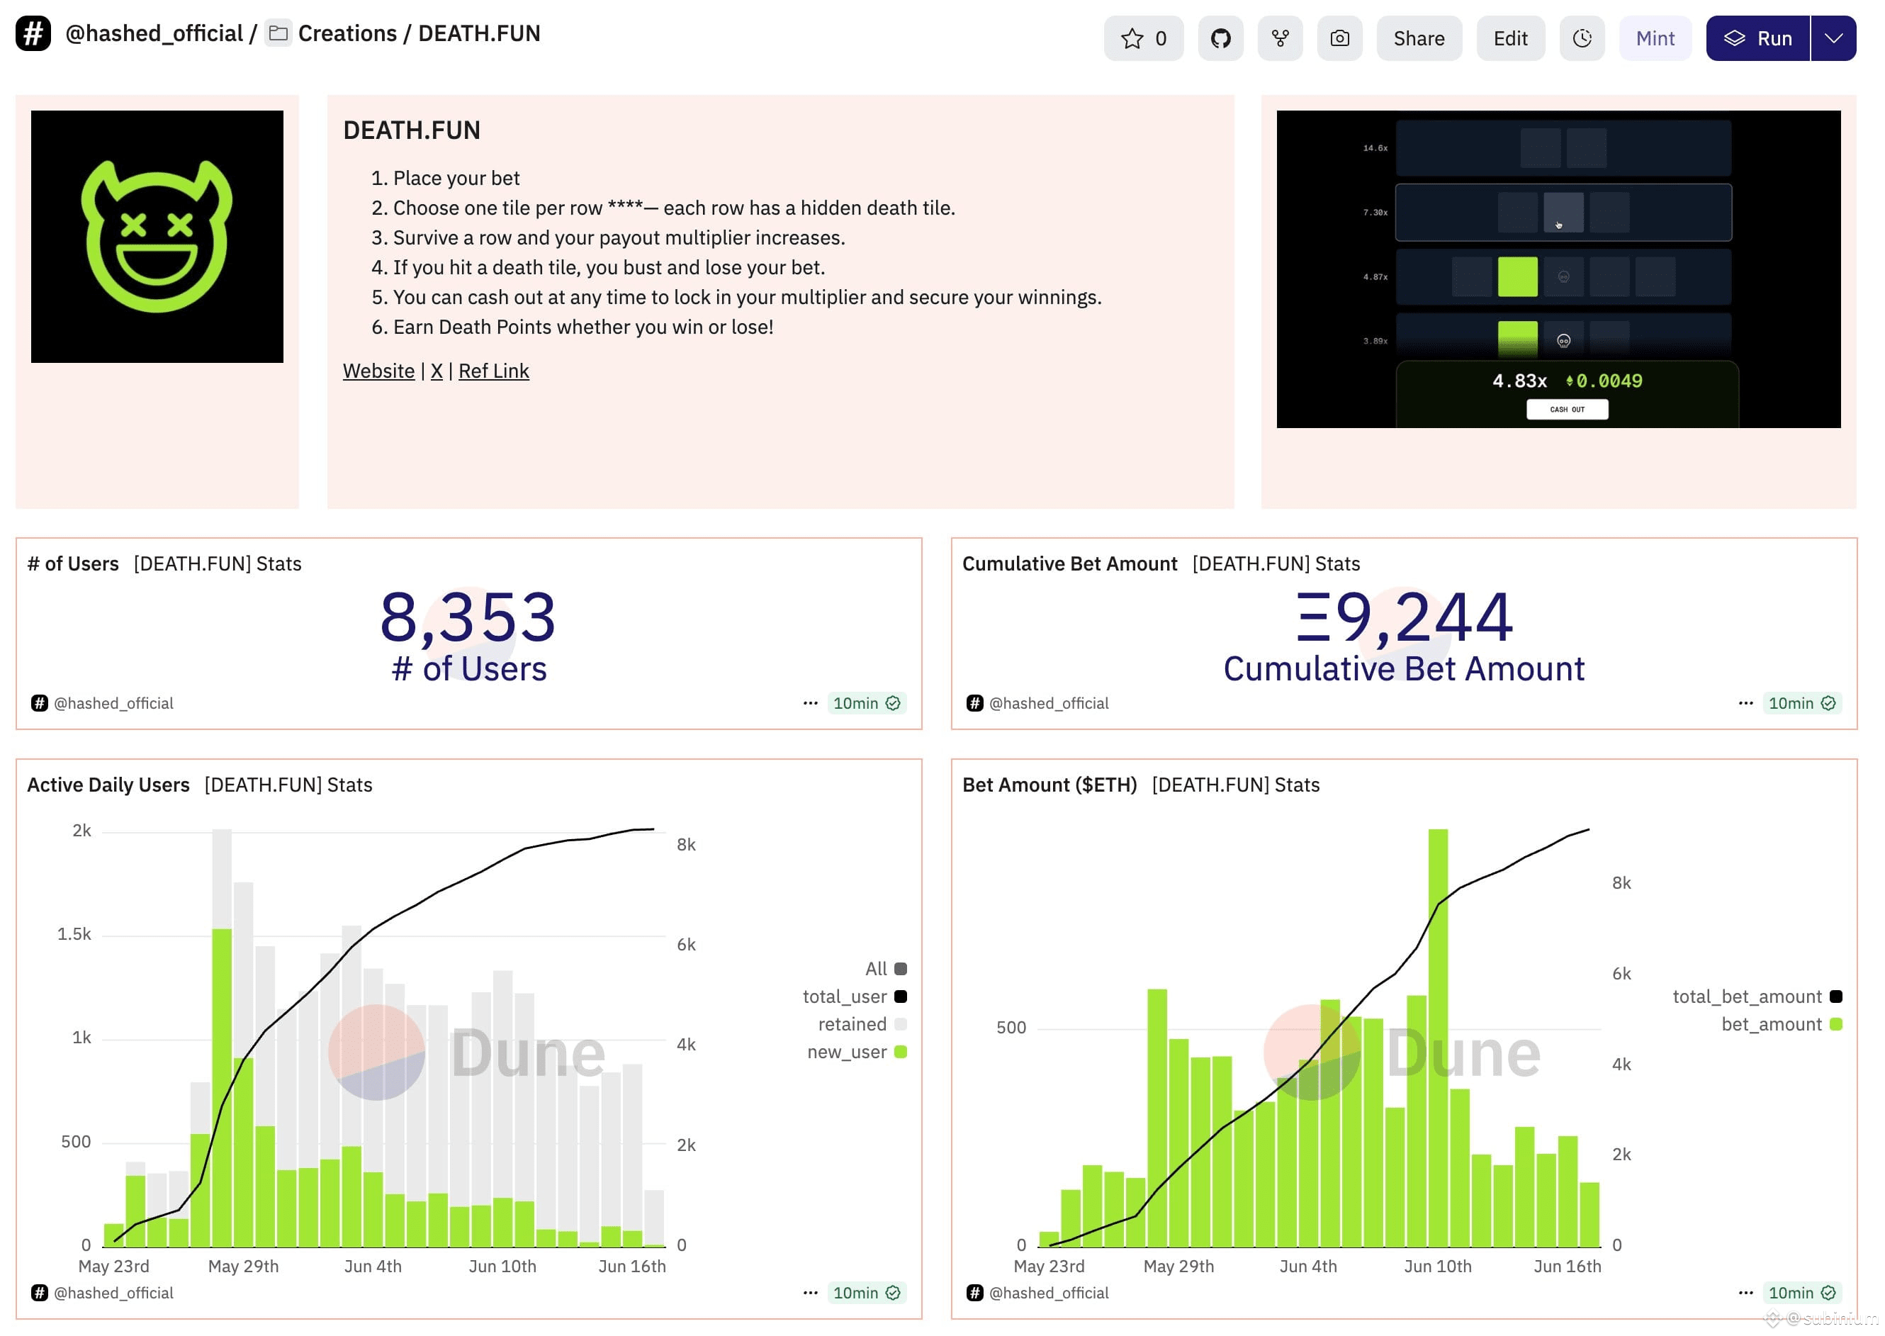1885x1336 pixels.
Task: Click the author avatar under # of Users
Action: tap(39, 703)
